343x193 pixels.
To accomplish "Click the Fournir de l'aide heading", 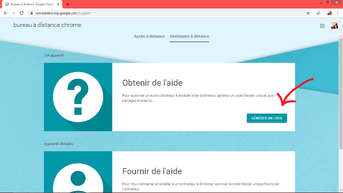I will point(152,171).
